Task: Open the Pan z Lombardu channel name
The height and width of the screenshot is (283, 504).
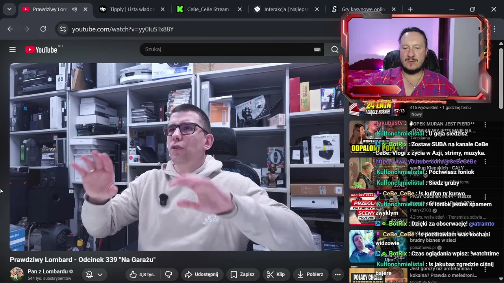Action: (48, 271)
